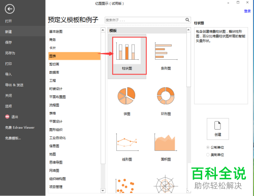This screenshot has height=196, width=254.
Task: Click 关闭 in the sidebar
Action: click(x=9, y=96)
